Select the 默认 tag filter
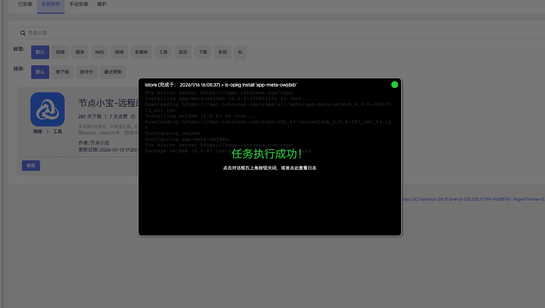545x308 pixels. click(x=40, y=52)
